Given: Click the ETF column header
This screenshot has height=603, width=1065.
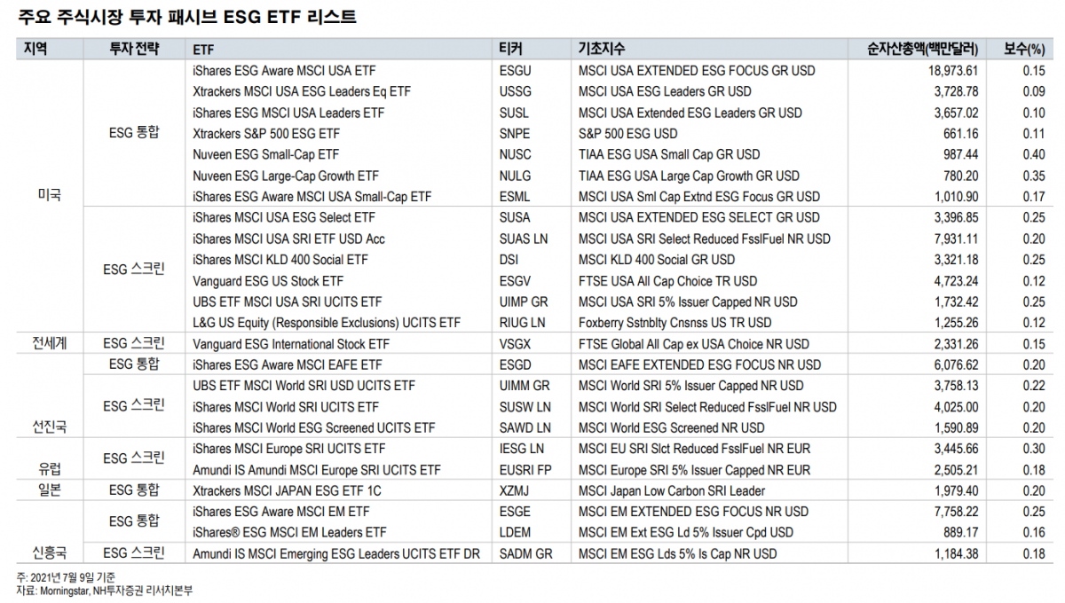Looking at the screenshot, I should point(203,49).
